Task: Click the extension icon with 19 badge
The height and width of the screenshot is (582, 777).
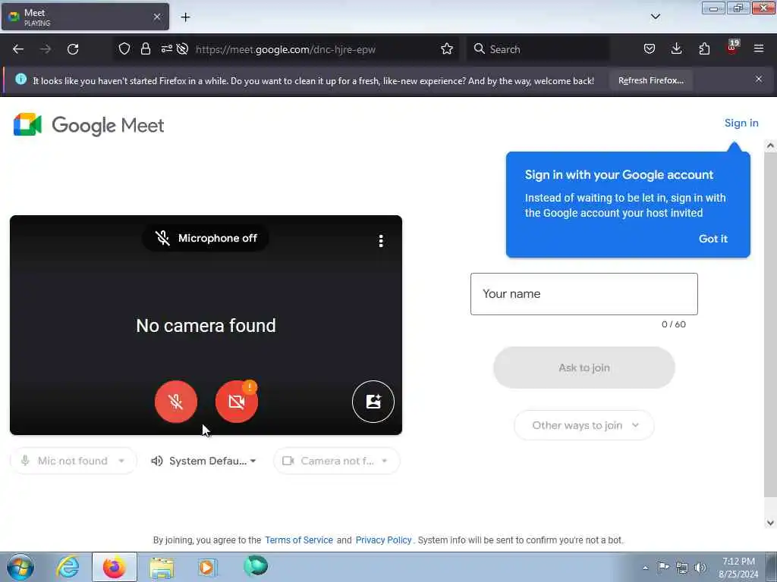Action: (x=732, y=48)
